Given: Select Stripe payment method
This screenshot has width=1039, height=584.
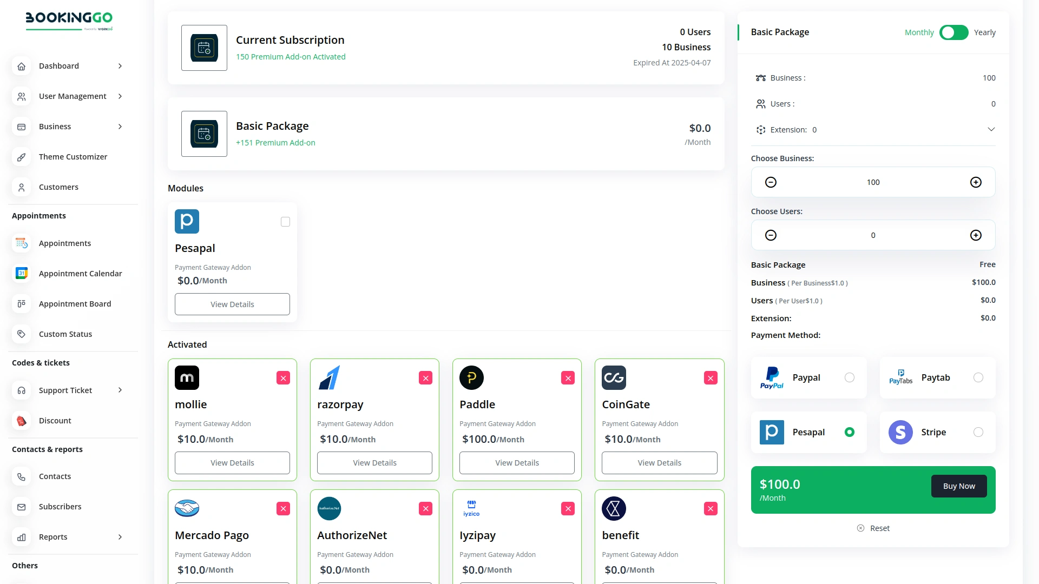Looking at the screenshot, I should (978, 432).
